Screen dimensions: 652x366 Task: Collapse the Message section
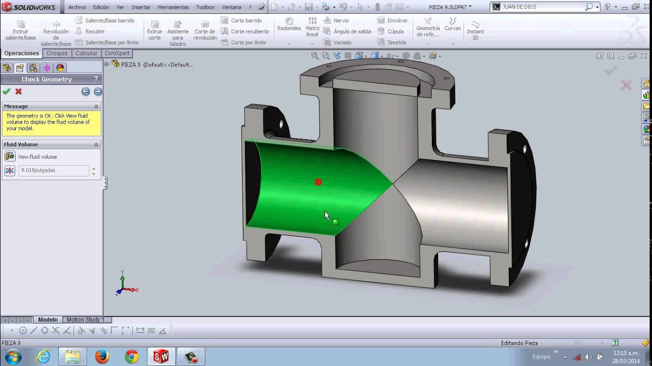96,106
